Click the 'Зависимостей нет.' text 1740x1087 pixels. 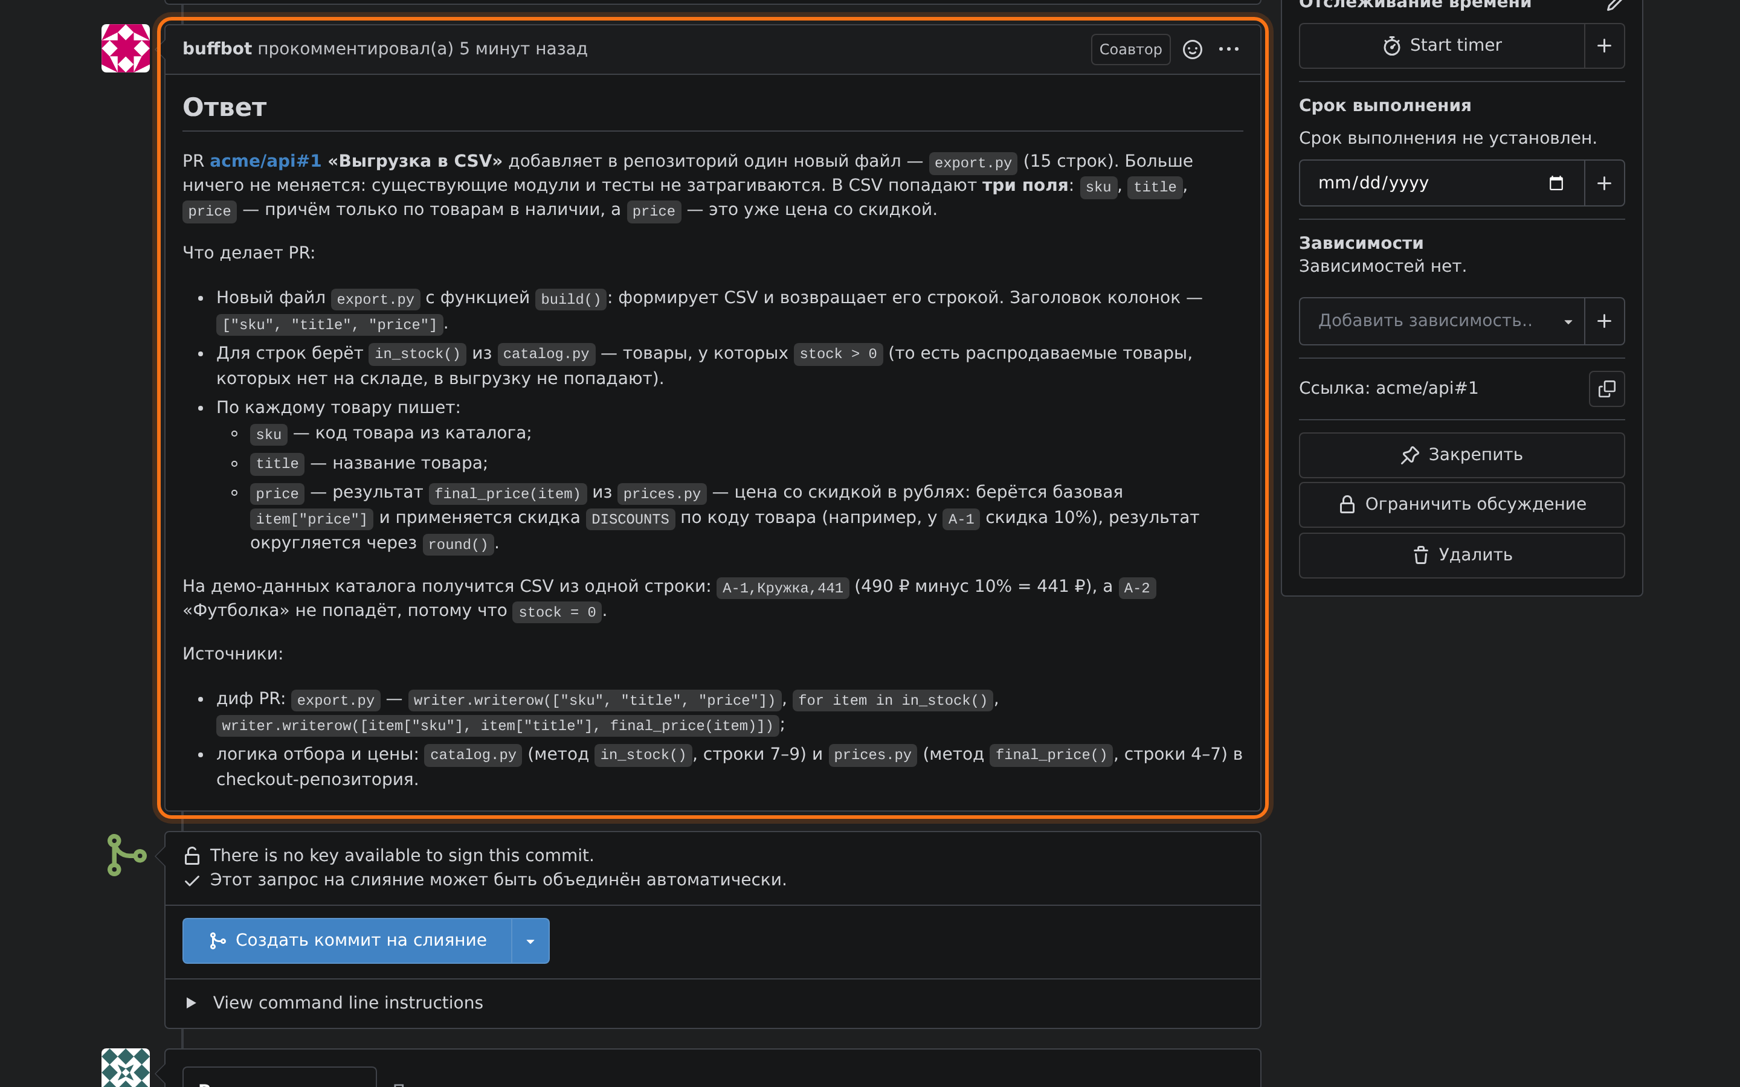point(1382,266)
